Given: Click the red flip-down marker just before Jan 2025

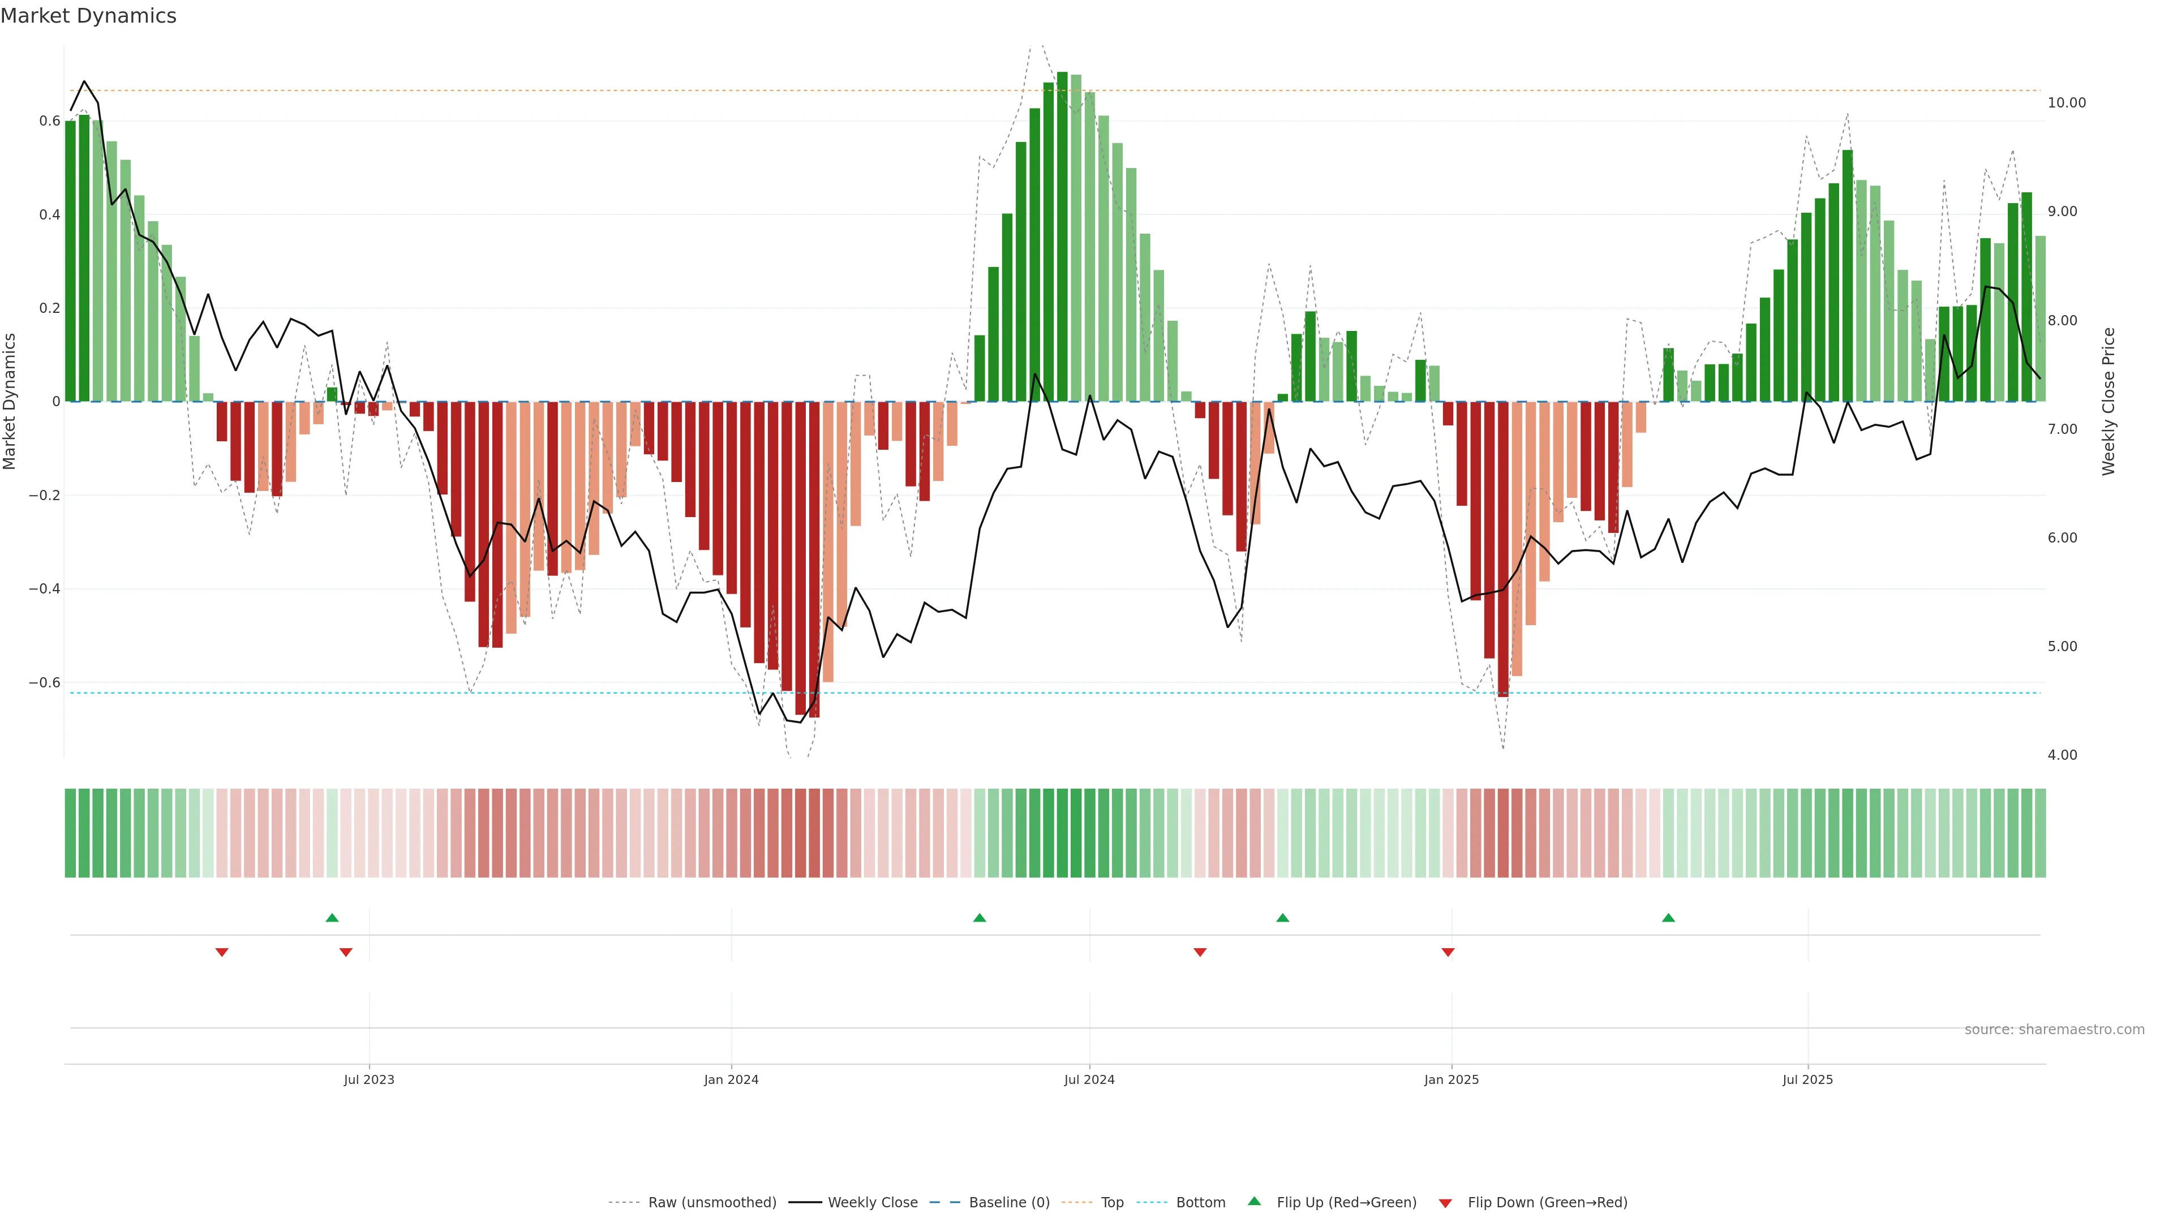Looking at the screenshot, I should tap(1449, 952).
